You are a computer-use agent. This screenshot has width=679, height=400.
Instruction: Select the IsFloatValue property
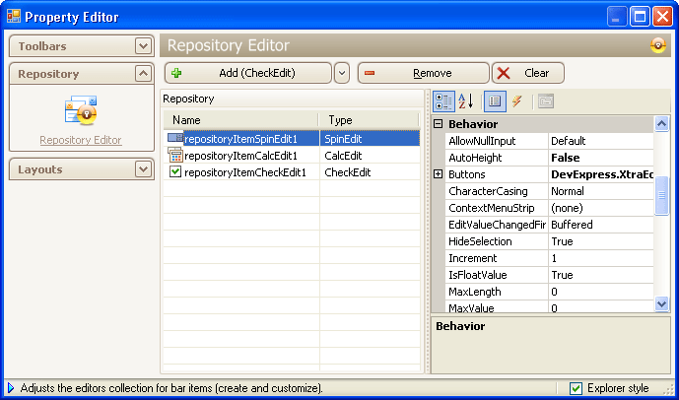pos(497,275)
